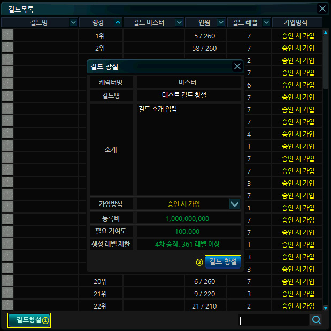Click the 가입방식 column header
The width and height of the screenshot is (331, 331).
tap(297, 22)
